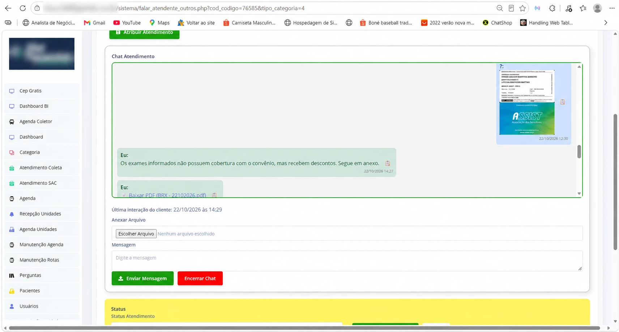Open Dashboard BI sidebar item

click(x=42, y=106)
